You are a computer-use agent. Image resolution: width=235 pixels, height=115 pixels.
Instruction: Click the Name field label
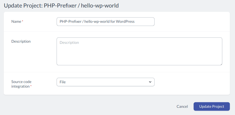point(16,22)
